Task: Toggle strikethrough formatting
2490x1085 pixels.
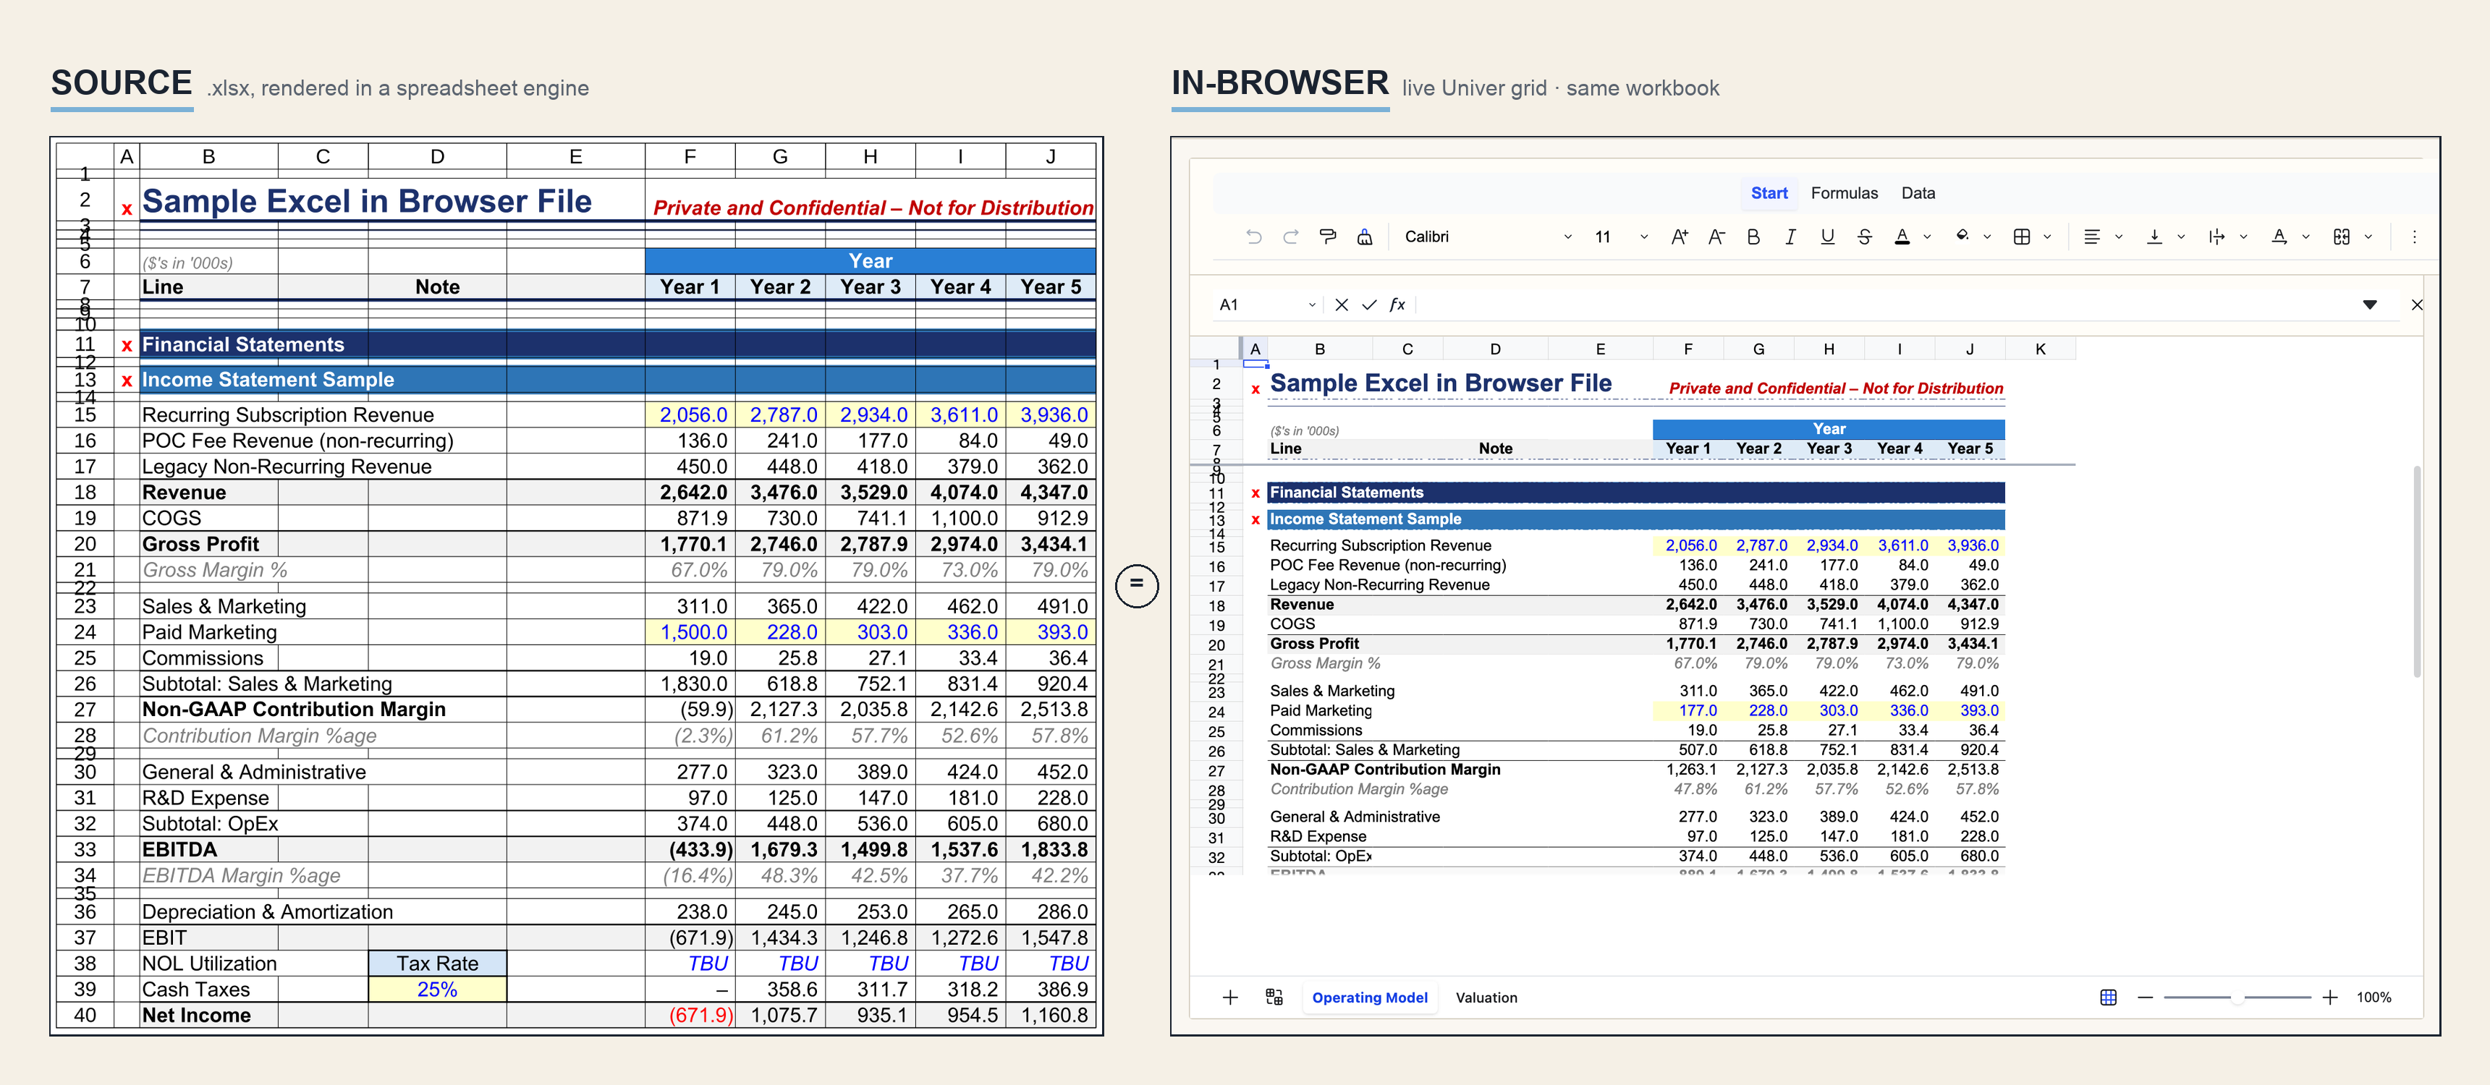Action: [1865, 237]
